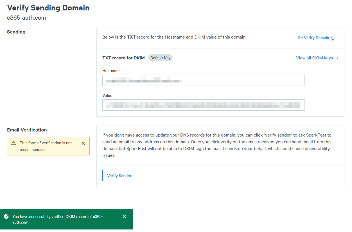352x232 pixels.
Task: Click the TXT record for DKIM heading
Action: 123,58
